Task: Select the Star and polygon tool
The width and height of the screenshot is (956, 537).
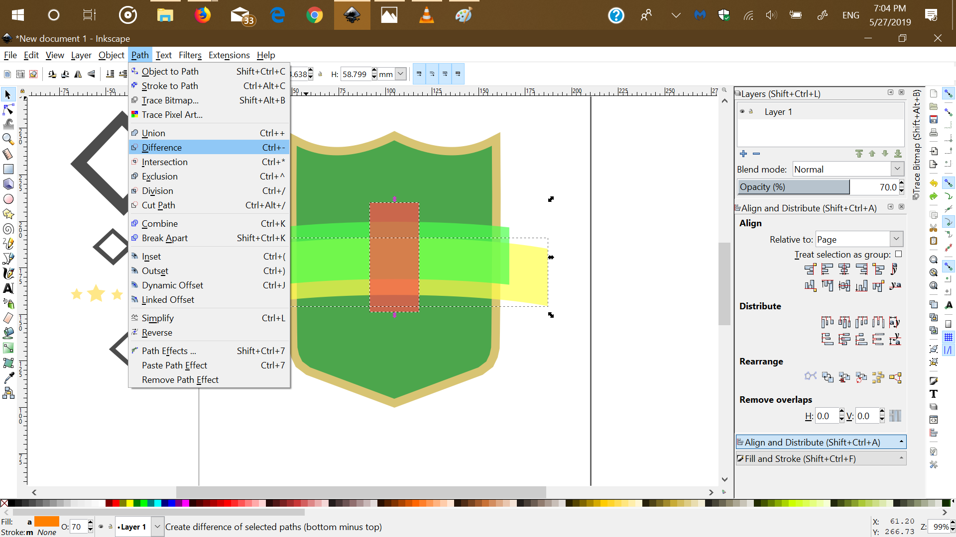Action: [x=8, y=214]
